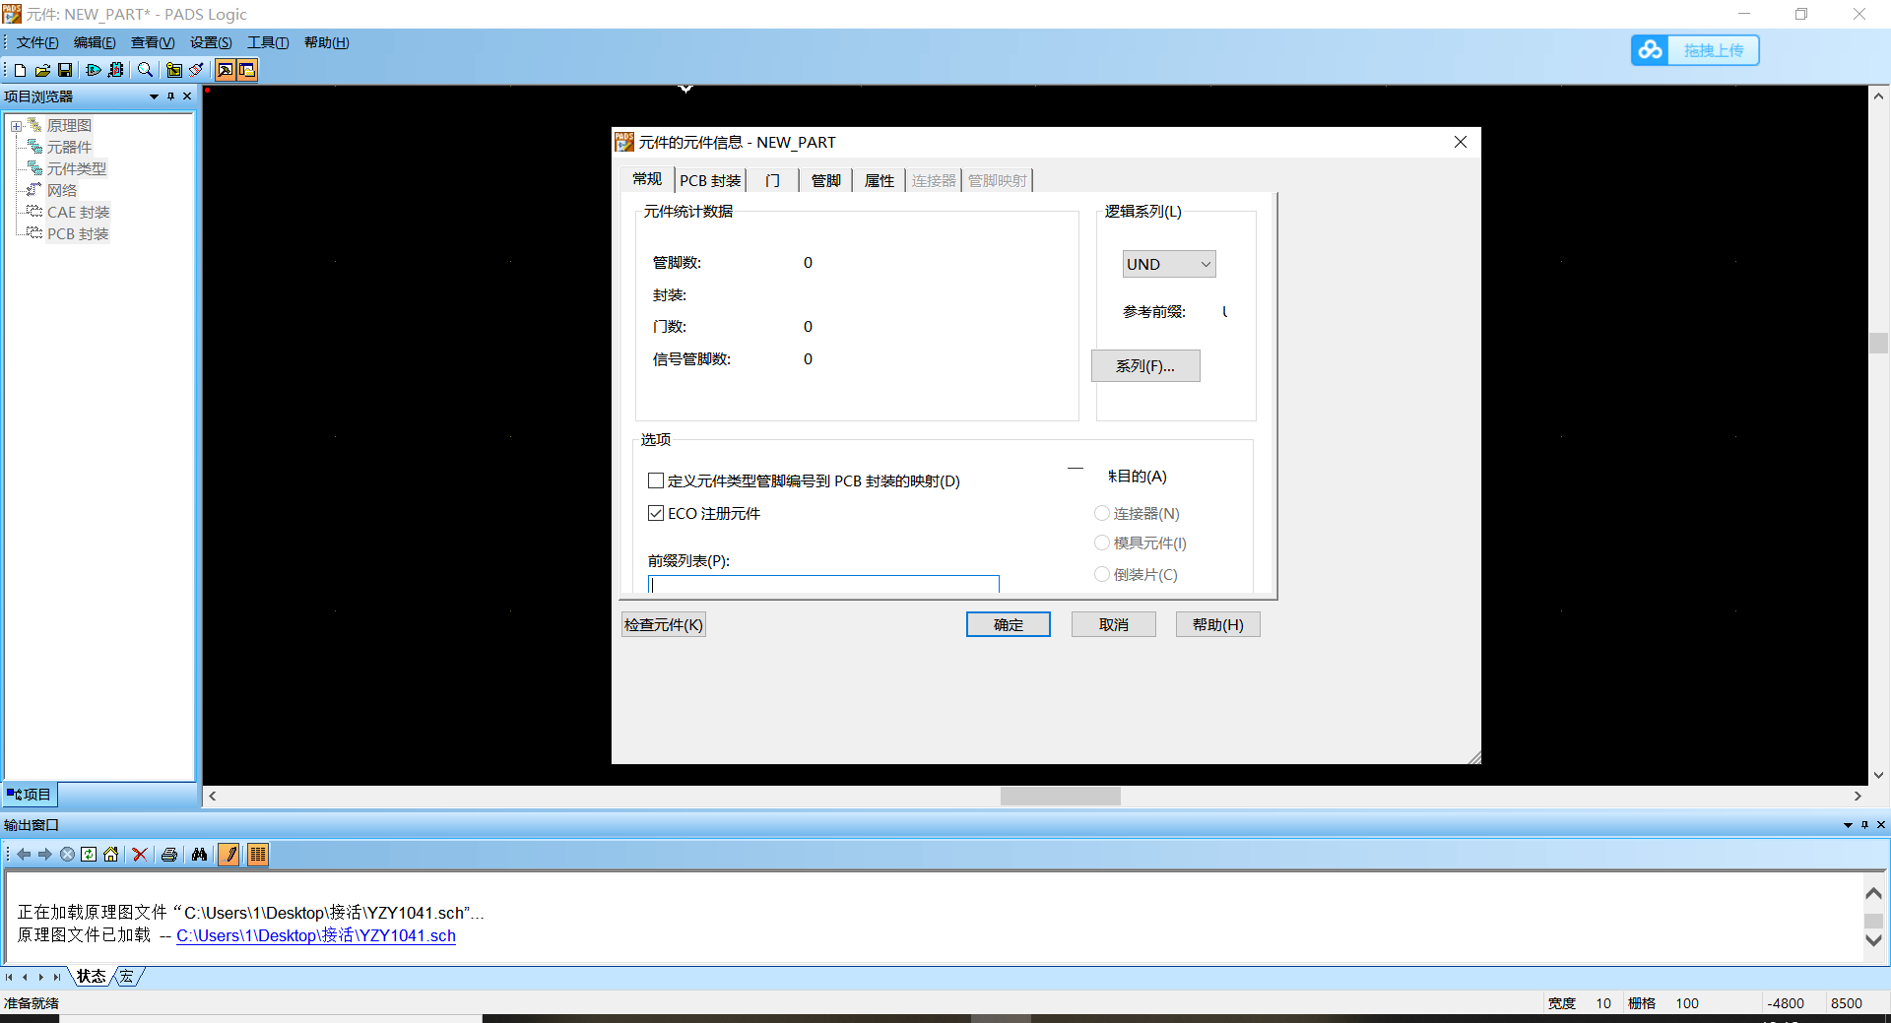Click the eraser brush toolbar icon
This screenshot has height=1023, width=1891.
(x=196, y=70)
